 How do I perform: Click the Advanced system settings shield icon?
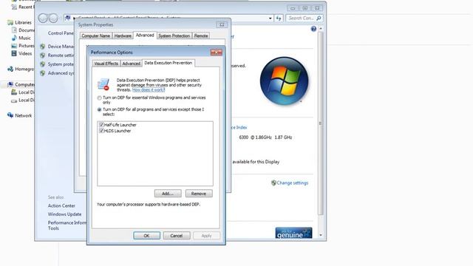click(x=43, y=73)
